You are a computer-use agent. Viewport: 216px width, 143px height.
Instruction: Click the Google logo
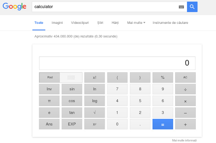[15, 7]
